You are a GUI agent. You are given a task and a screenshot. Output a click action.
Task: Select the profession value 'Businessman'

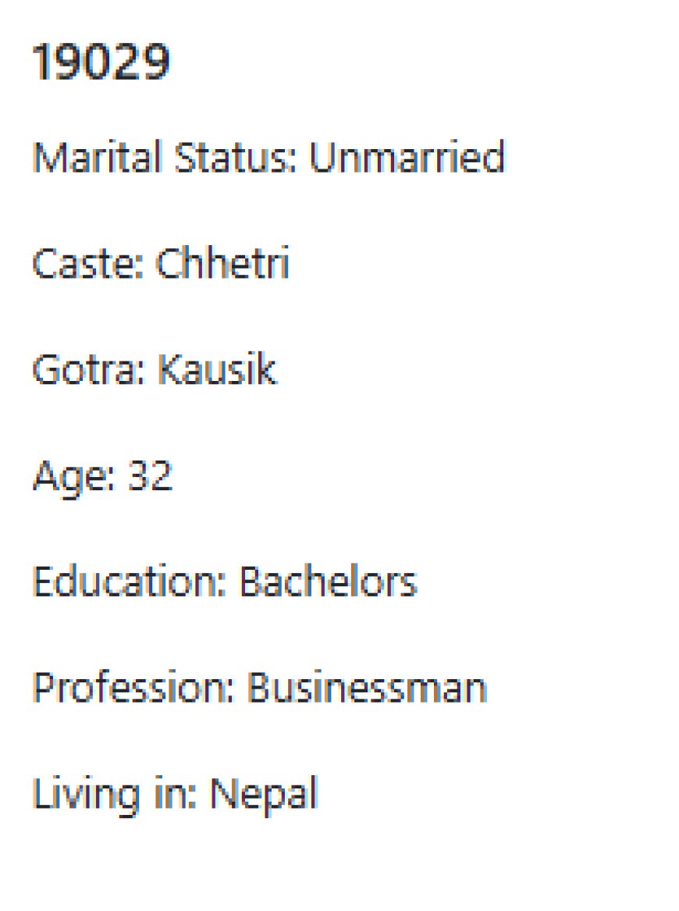click(367, 689)
